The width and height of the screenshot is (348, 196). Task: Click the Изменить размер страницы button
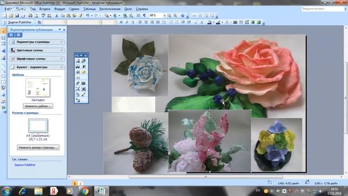pos(38,148)
